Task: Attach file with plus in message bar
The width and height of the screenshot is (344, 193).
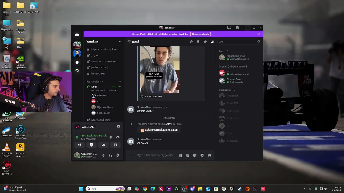Action: tap(131, 155)
